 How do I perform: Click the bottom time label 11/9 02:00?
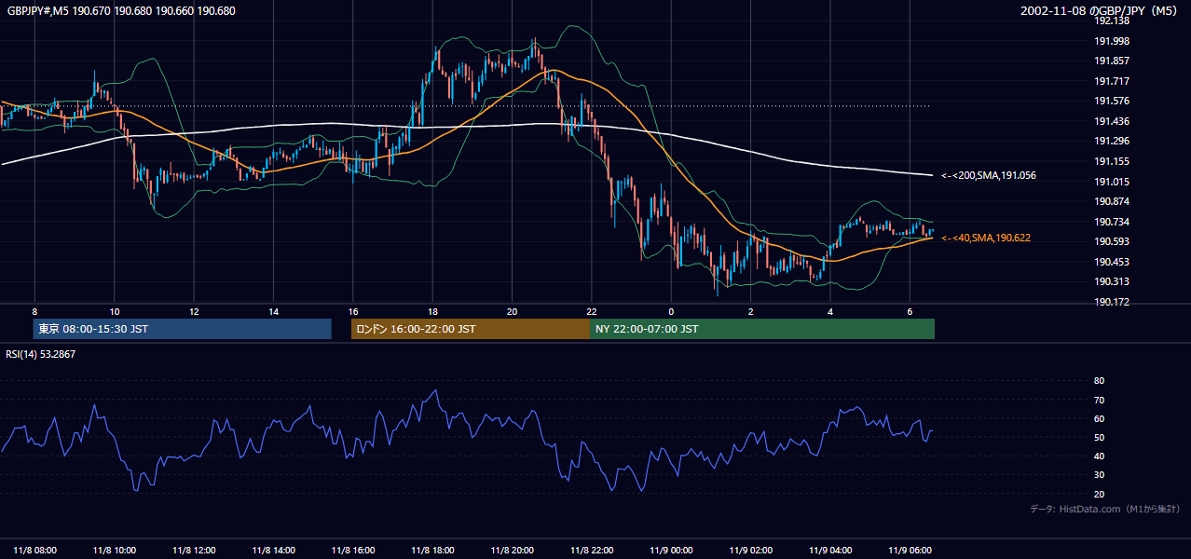pyautogui.click(x=751, y=550)
